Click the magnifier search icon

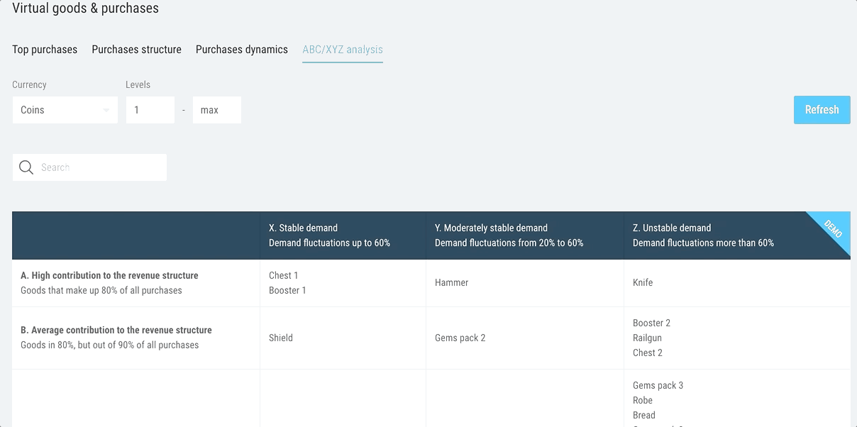click(26, 167)
